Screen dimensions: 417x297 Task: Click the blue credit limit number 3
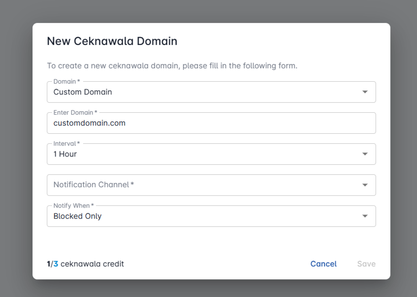click(56, 264)
